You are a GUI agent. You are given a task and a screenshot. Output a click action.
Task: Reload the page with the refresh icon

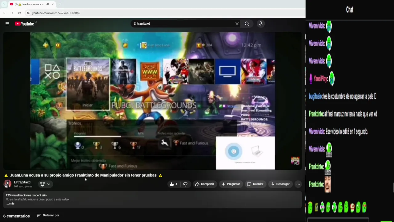point(19,13)
